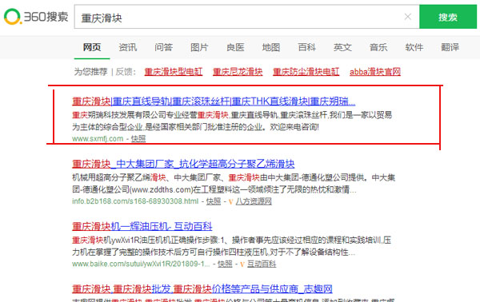Click the www.baike.com result URL
Screen dimensions: 480x302
click(141, 264)
